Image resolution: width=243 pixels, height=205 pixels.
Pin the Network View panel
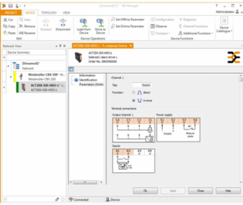[x=60, y=46]
